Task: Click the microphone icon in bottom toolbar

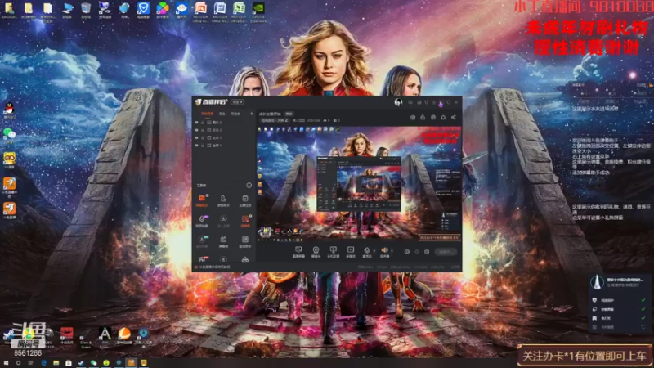Action: tap(367, 251)
